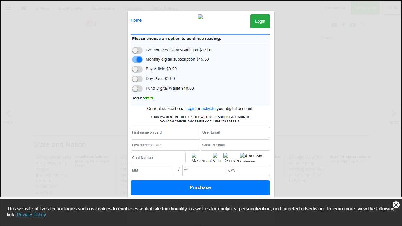The image size is (402, 226).
Task: Enable the Buy Article $0.99 toggle
Action: click(137, 69)
